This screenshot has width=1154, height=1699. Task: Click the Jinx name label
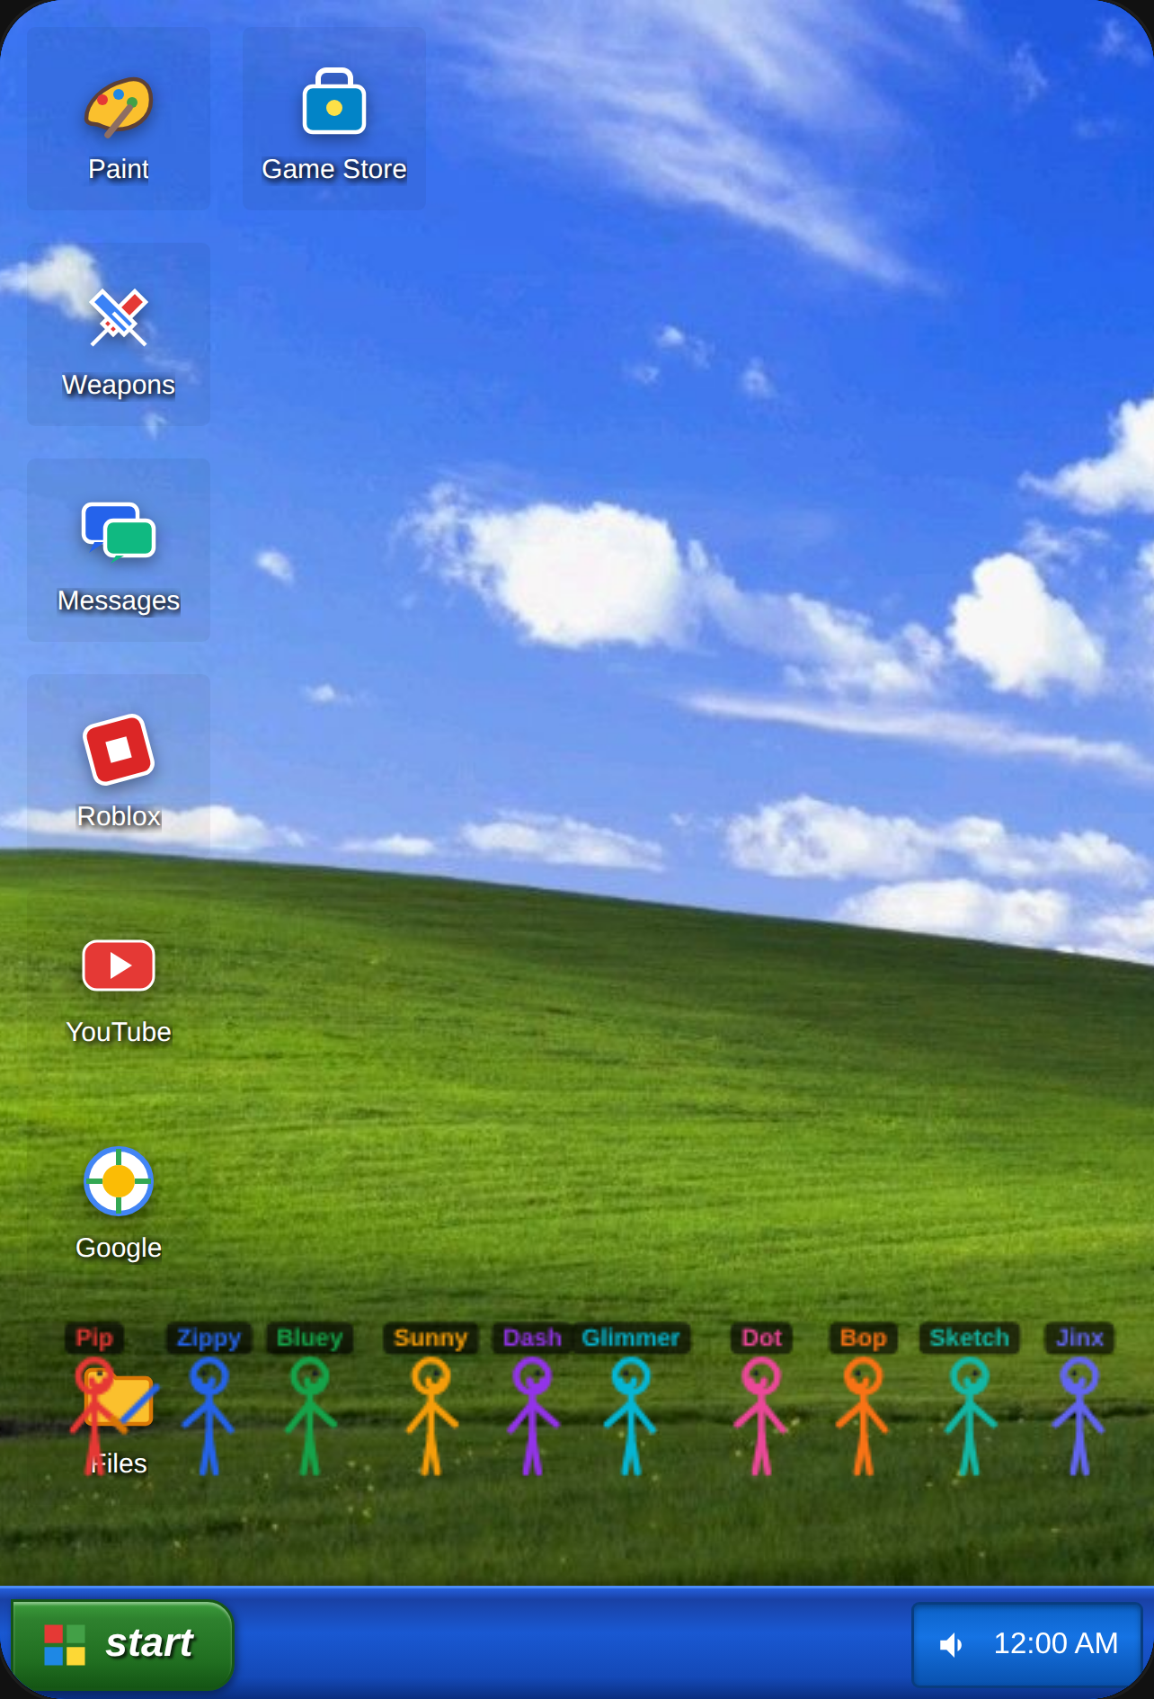pyautogui.click(x=1079, y=1338)
